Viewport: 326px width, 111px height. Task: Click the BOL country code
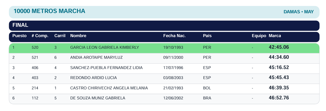[207, 88]
